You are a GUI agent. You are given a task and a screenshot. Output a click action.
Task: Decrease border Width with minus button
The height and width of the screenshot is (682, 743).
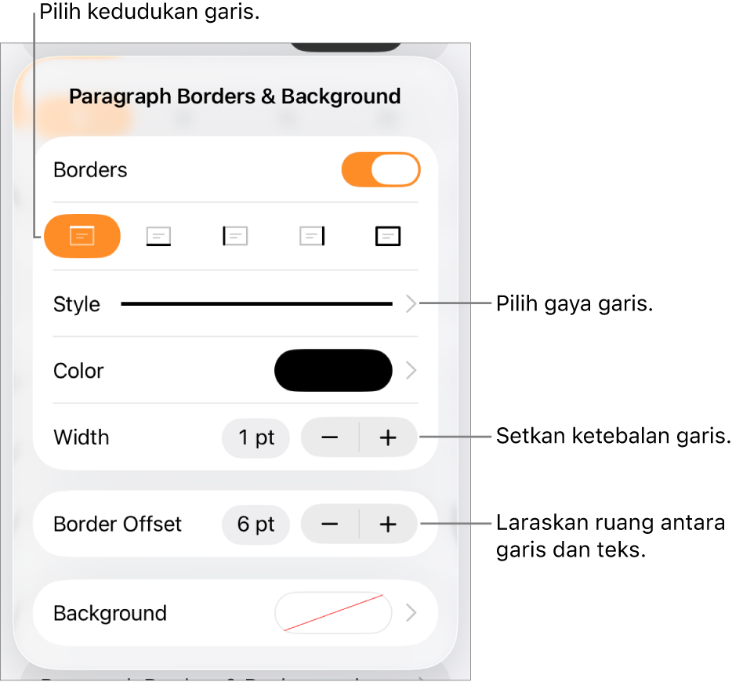point(330,438)
